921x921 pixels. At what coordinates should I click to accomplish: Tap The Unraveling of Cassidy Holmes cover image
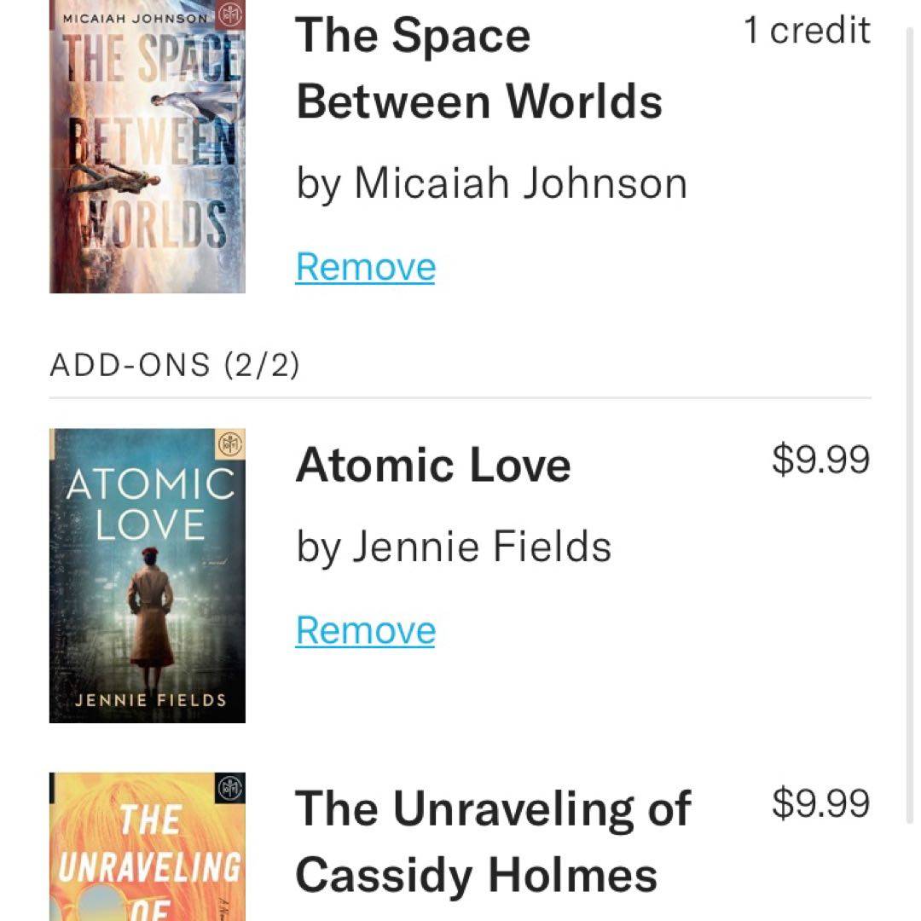[147, 849]
